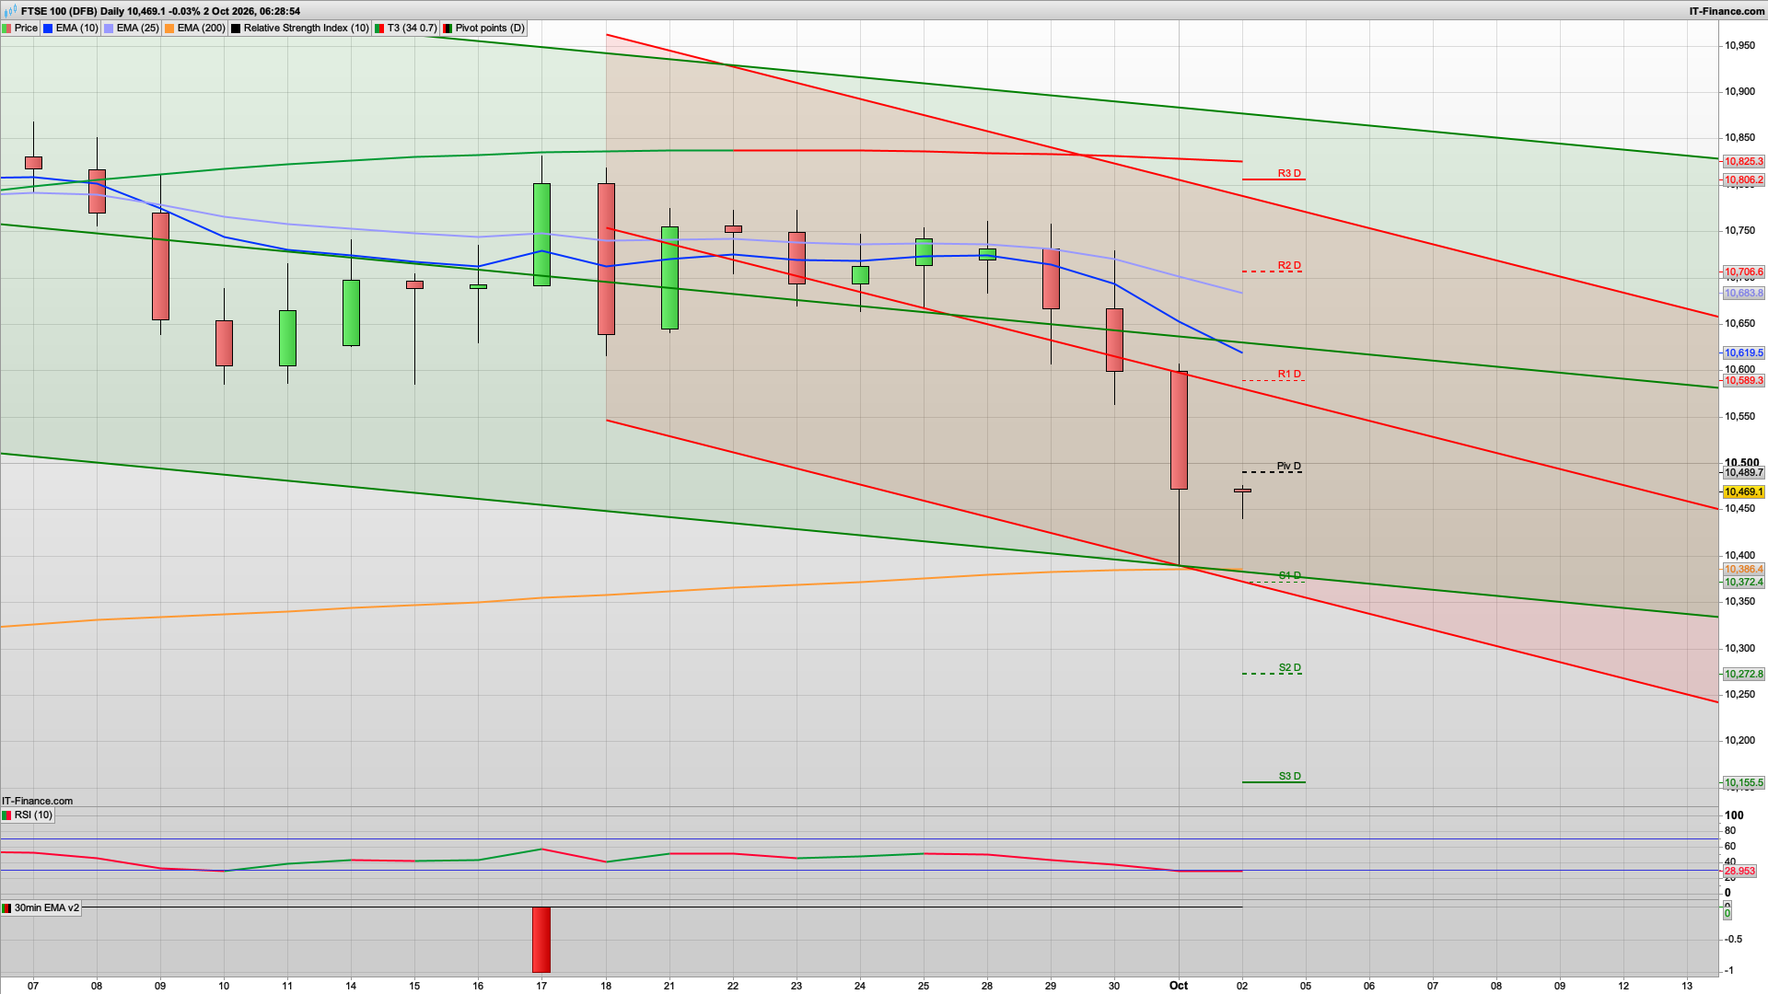
Task: Select the Piv D pivot label
Action: click(1289, 466)
